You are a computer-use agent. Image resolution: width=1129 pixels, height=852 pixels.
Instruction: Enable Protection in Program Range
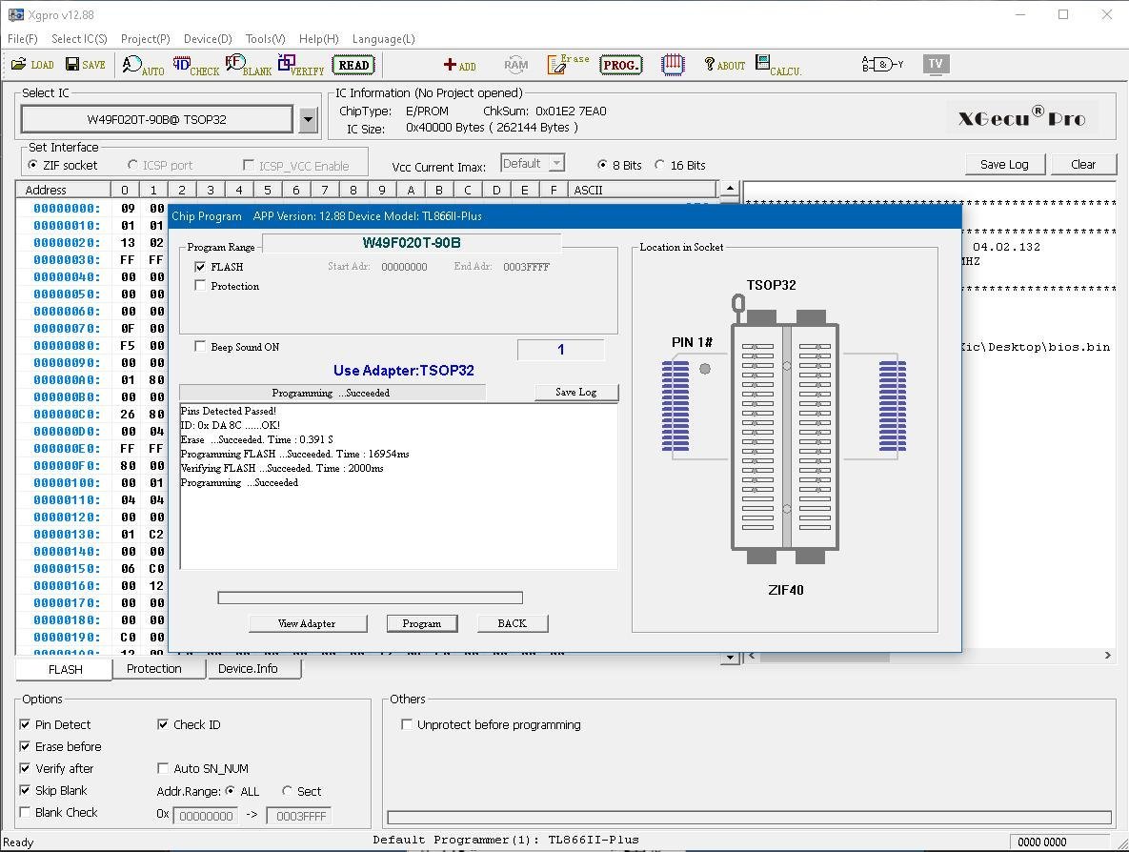click(x=200, y=286)
